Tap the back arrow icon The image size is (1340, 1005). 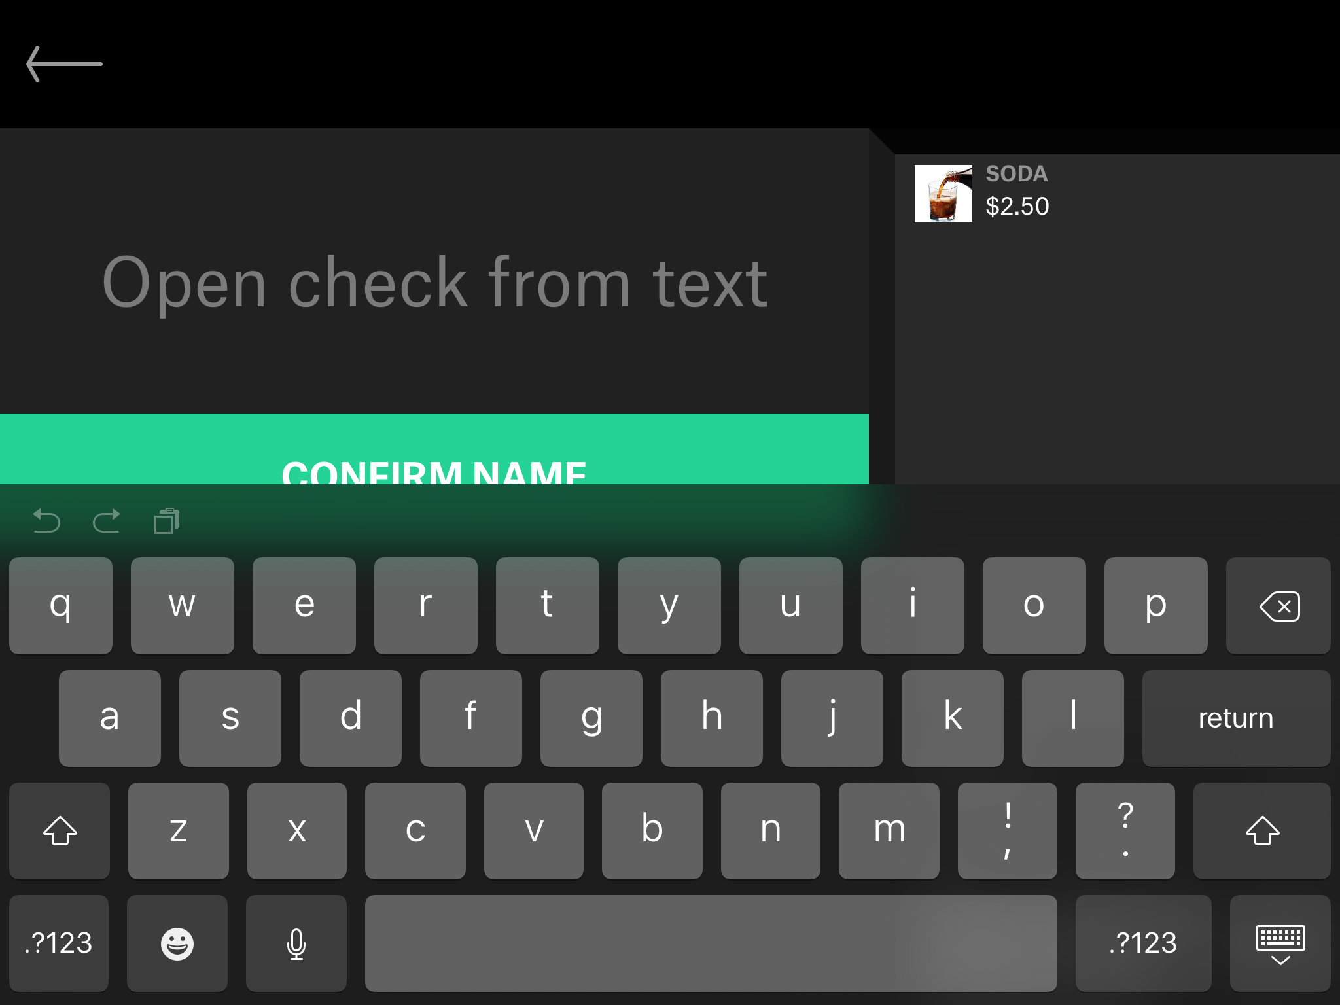pyautogui.click(x=64, y=64)
